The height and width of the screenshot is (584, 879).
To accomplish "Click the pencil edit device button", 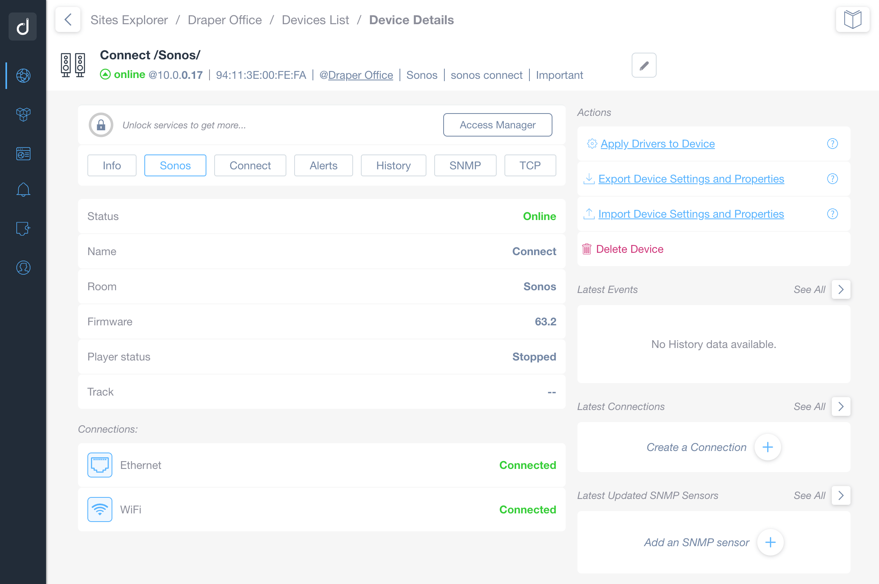I will coord(644,65).
